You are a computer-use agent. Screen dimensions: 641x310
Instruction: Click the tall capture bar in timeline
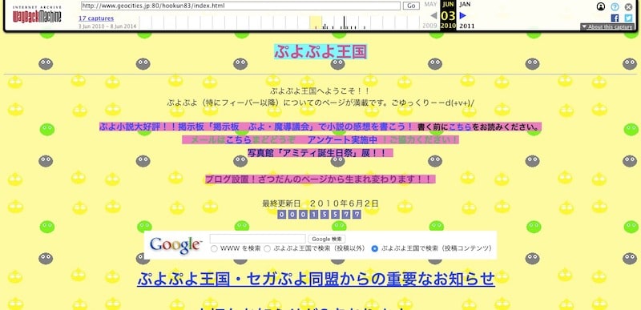click(345, 22)
